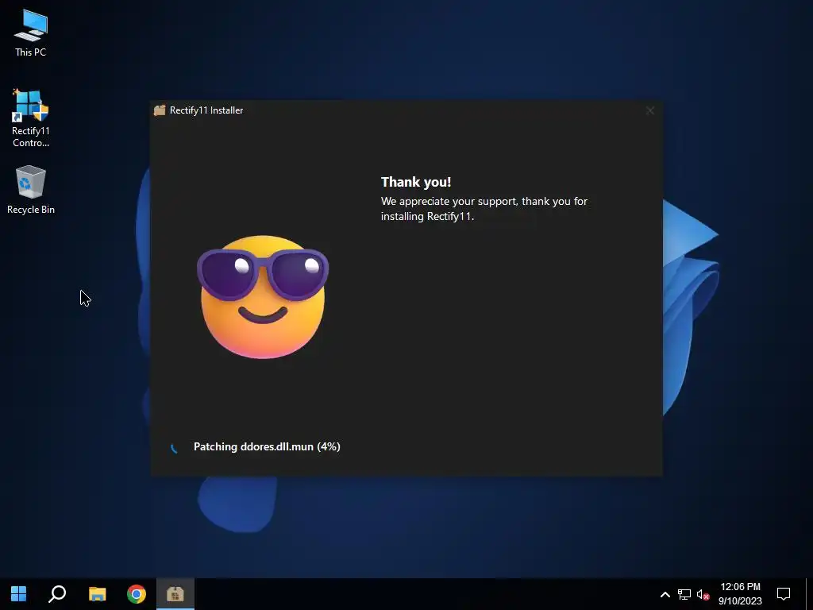Click the Show desktop sliver at taskbar end
Image resolution: width=813 pixels, height=610 pixels.
click(809, 594)
